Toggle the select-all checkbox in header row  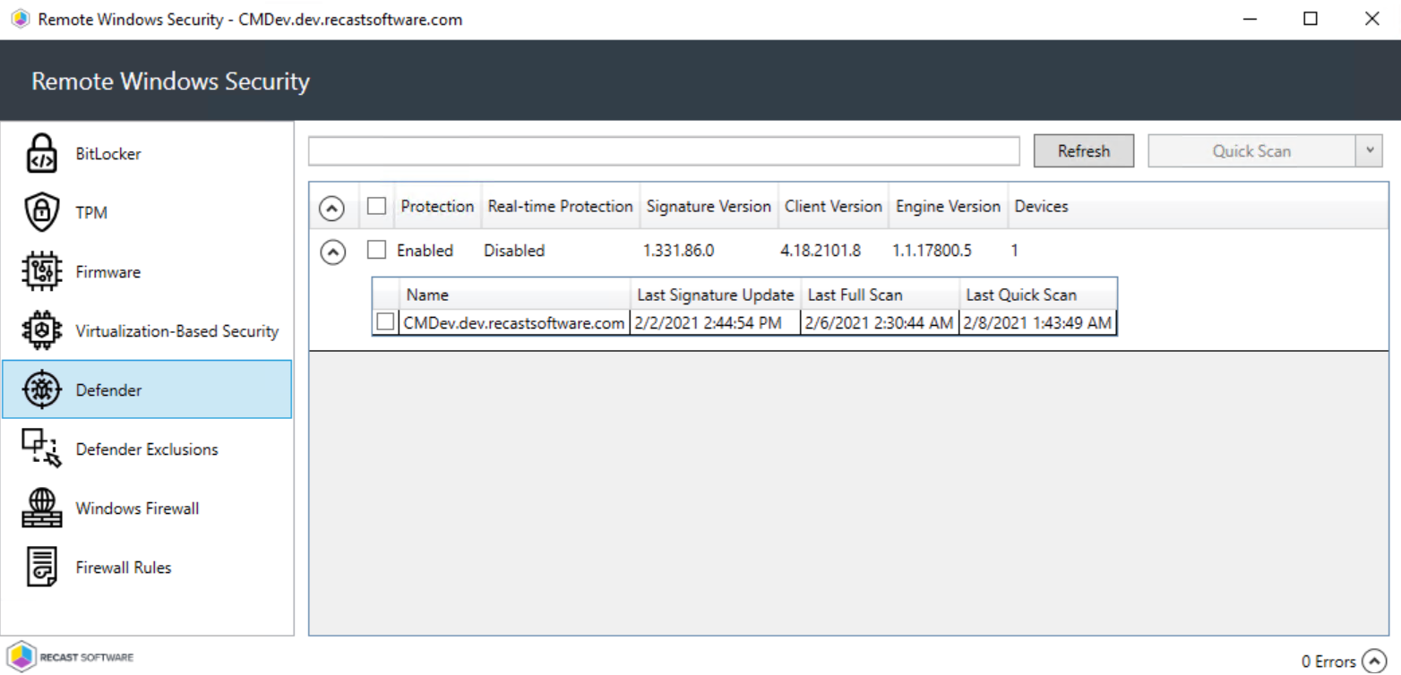point(377,207)
